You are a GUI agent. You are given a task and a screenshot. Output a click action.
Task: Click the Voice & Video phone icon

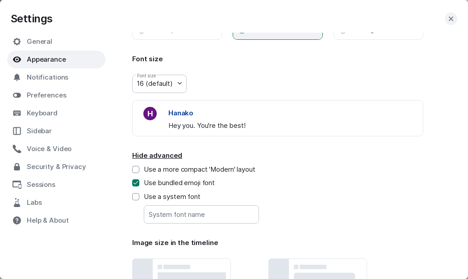[x=17, y=149]
